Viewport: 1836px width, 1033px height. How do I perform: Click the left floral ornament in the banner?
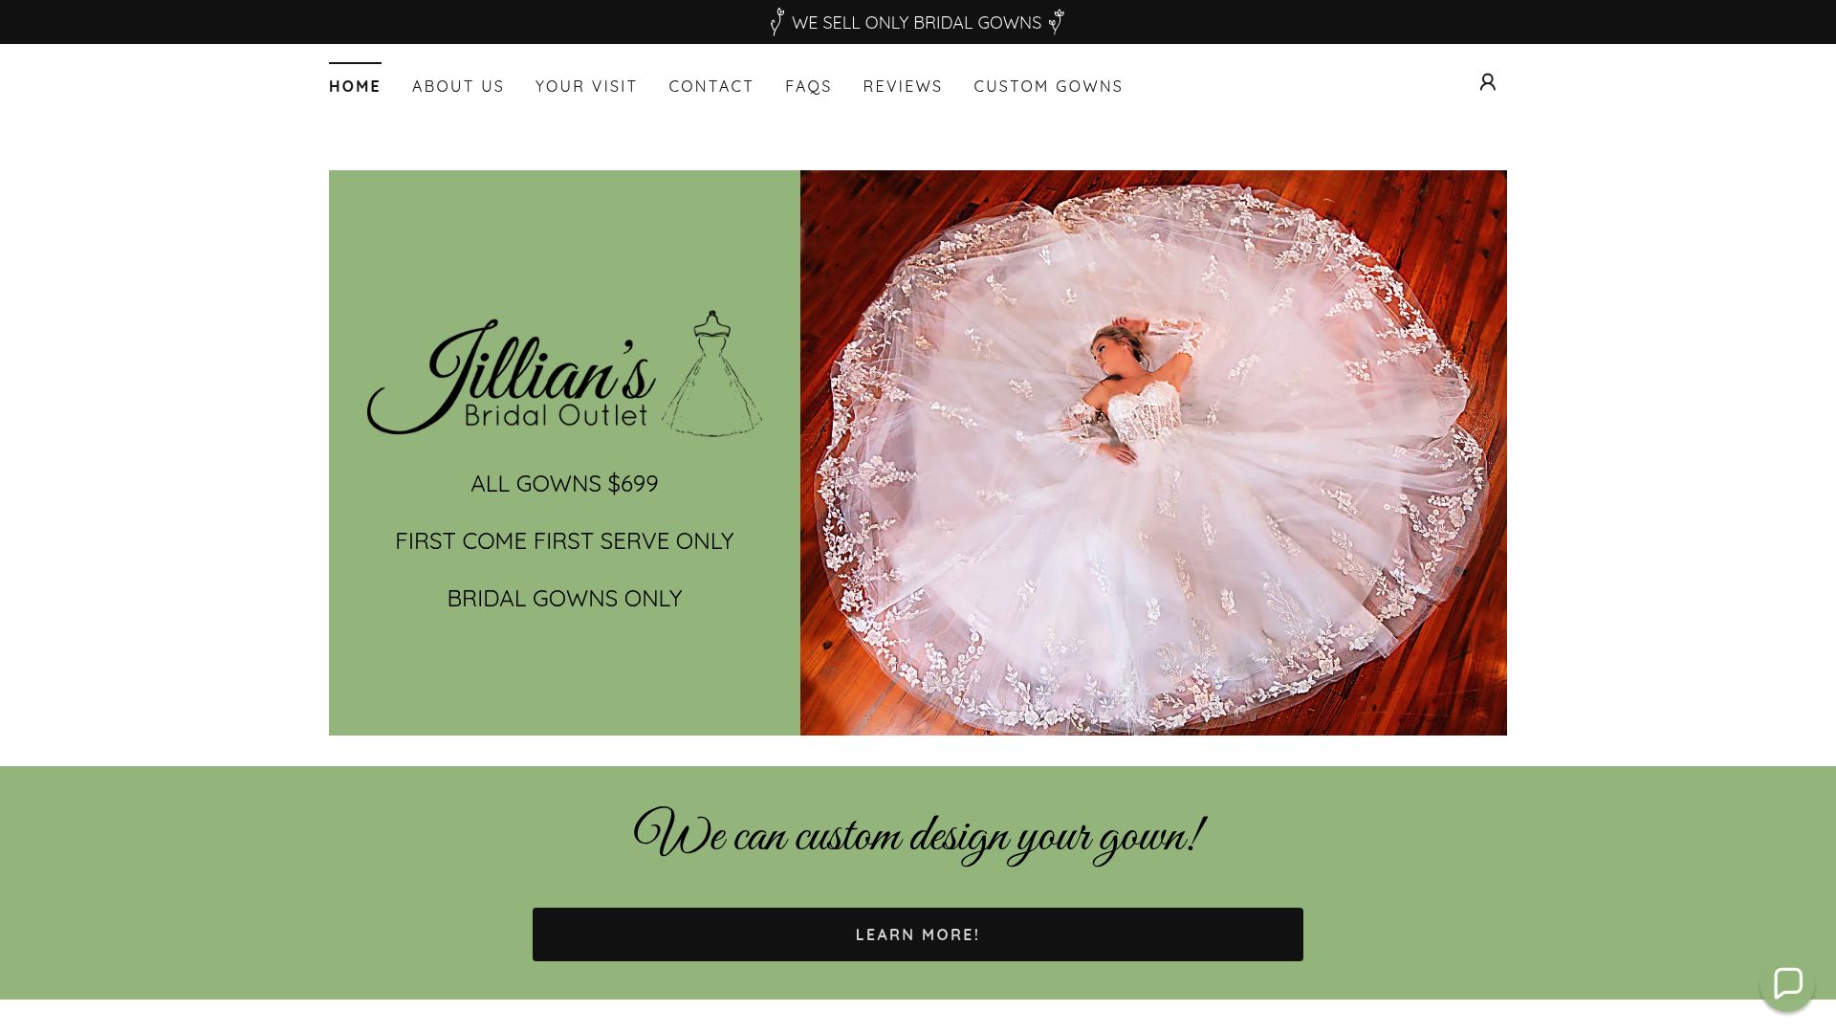776,21
